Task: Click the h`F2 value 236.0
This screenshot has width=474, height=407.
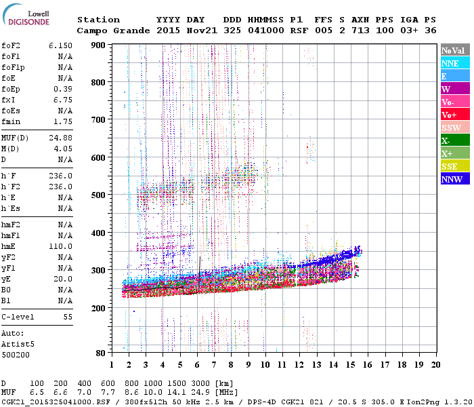Action: click(60, 187)
